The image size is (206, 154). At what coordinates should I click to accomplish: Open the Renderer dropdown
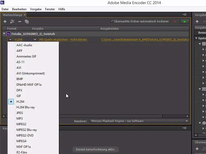point(187,121)
